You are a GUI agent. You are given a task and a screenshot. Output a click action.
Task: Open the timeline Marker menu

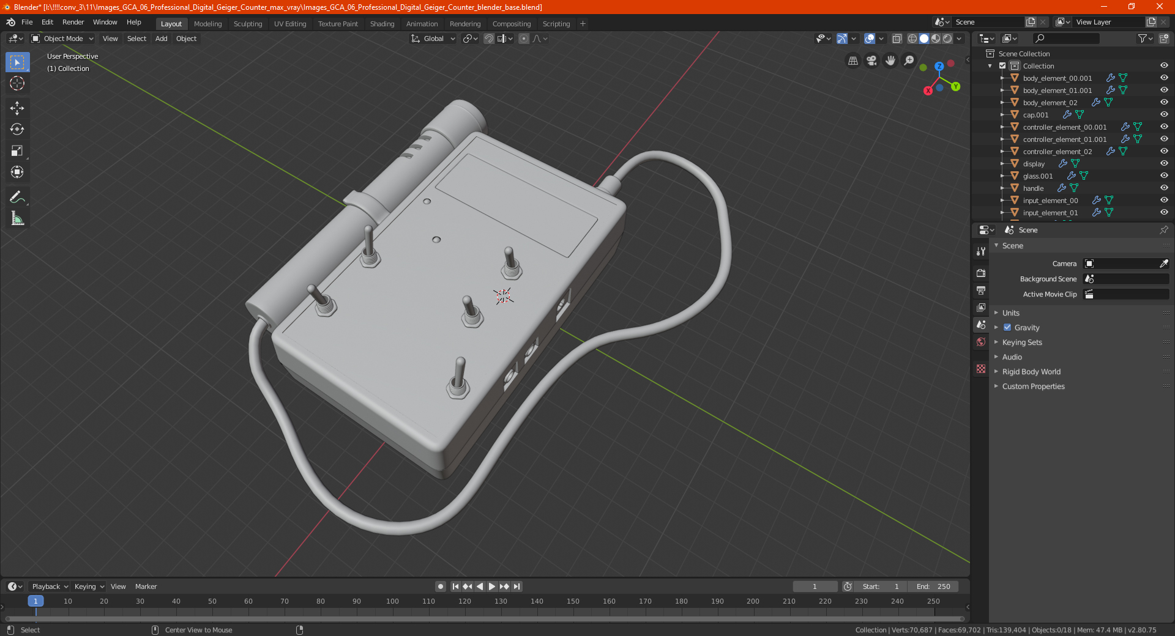tap(146, 586)
